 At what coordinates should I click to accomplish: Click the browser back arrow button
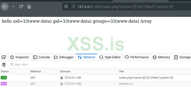click(5, 7)
